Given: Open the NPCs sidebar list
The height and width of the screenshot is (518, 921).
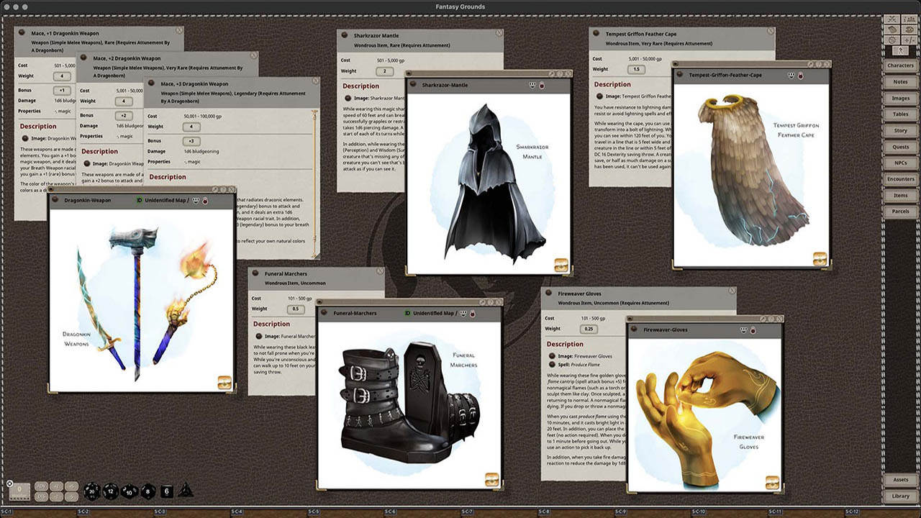Looking at the screenshot, I should [900, 163].
